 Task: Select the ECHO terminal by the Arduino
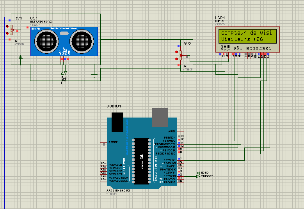pos(199,172)
